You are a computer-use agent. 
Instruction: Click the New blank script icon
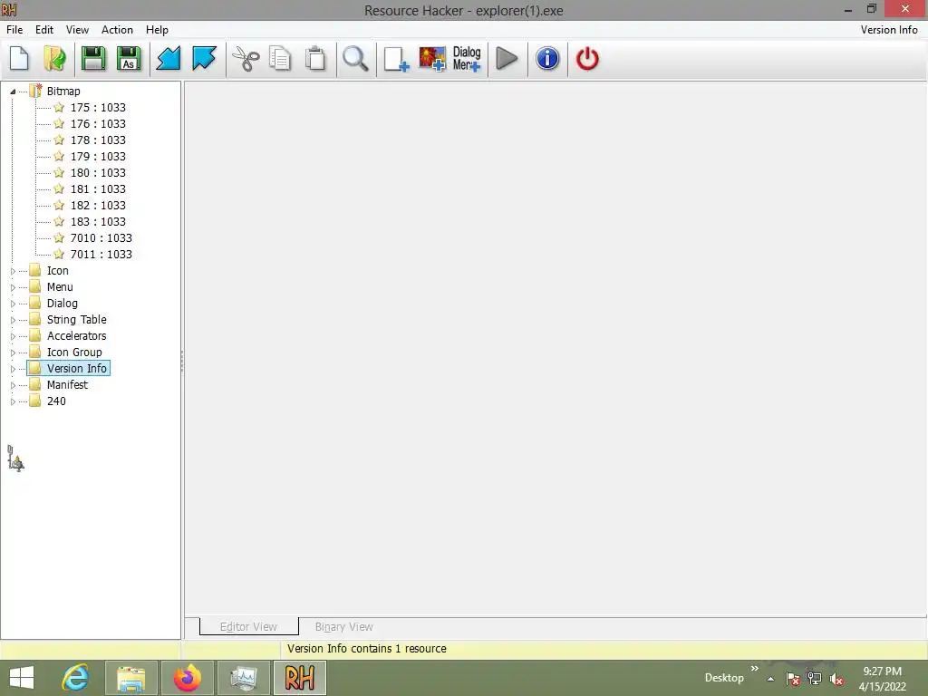pyautogui.click(x=20, y=59)
